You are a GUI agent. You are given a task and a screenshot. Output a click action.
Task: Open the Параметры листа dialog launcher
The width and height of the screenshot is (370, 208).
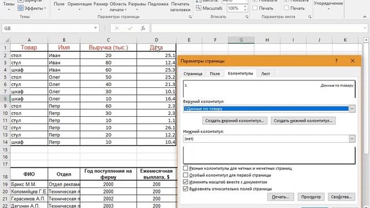click(310, 17)
